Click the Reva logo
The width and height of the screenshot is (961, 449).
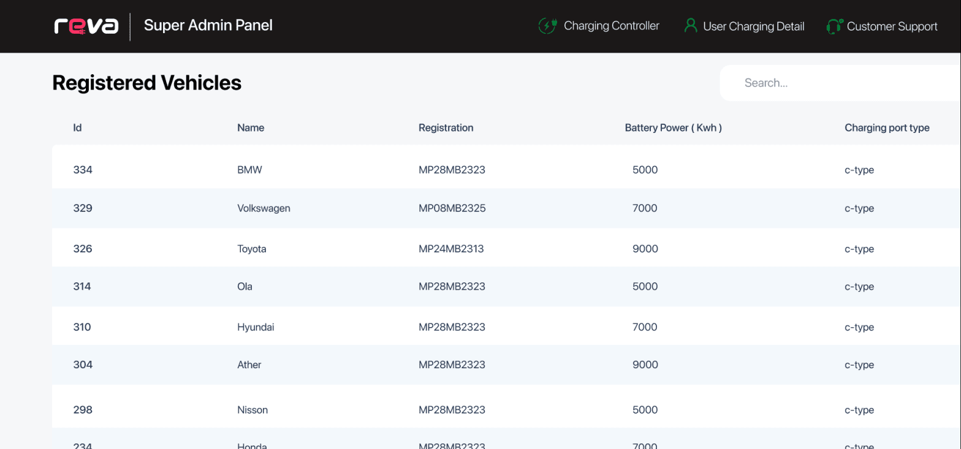click(86, 26)
